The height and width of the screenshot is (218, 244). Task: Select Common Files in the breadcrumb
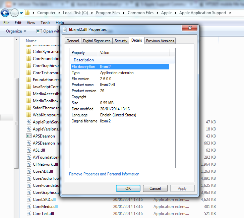click(140, 13)
